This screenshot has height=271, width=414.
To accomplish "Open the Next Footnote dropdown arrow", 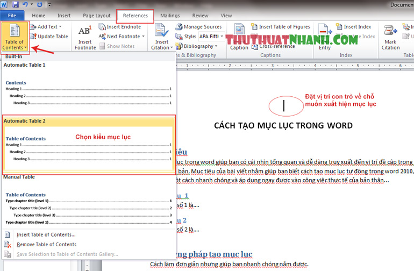I will (143, 37).
